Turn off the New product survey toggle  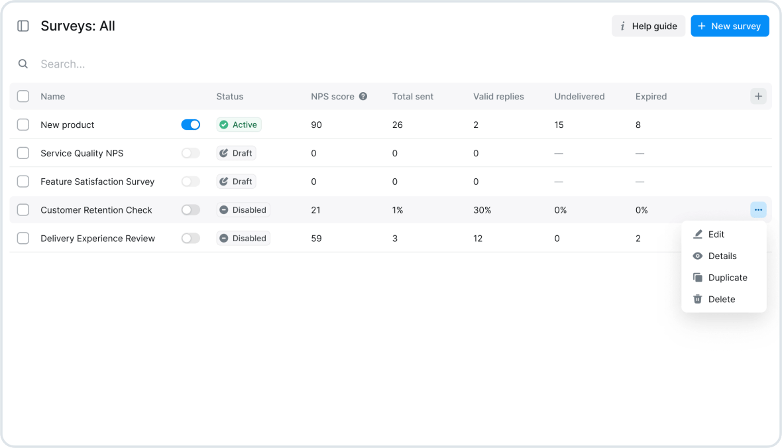tap(190, 125)
